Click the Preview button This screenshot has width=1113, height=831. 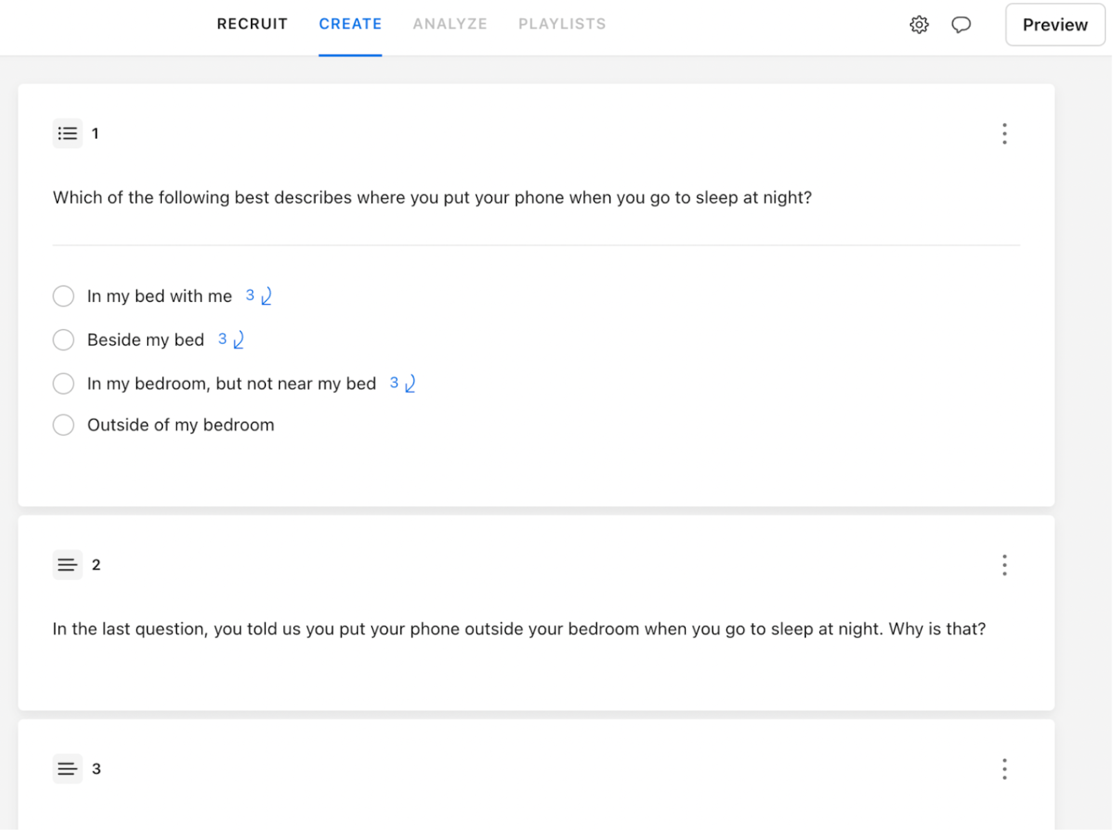click(1056, 25)
